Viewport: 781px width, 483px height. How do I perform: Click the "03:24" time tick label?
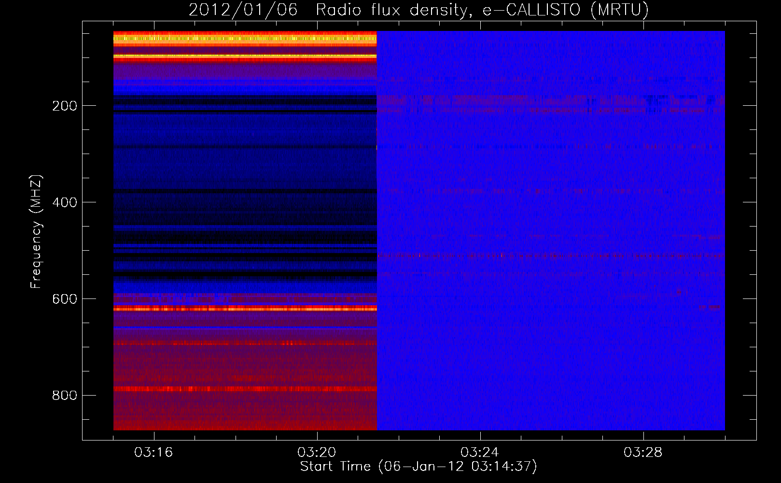[480, 452]
